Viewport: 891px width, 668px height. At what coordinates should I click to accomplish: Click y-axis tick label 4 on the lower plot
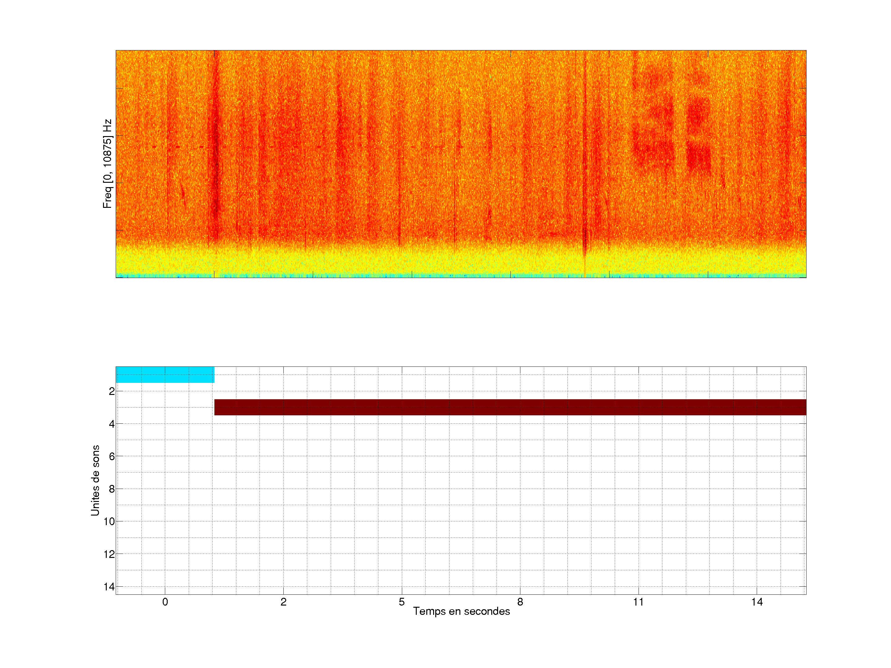(112, 424)
